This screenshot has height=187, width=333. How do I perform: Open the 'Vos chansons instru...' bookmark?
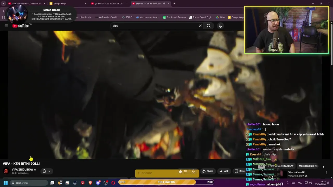tap(148, 17)
